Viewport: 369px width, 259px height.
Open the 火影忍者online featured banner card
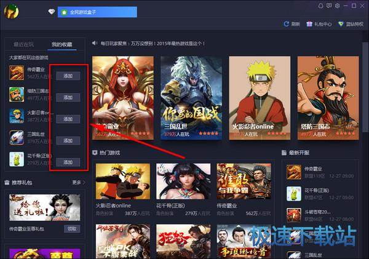pyautogui.click(x=260, y=98)
